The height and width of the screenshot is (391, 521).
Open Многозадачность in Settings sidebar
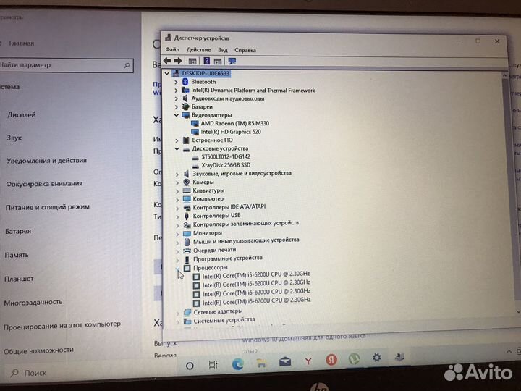click(33, 303)
